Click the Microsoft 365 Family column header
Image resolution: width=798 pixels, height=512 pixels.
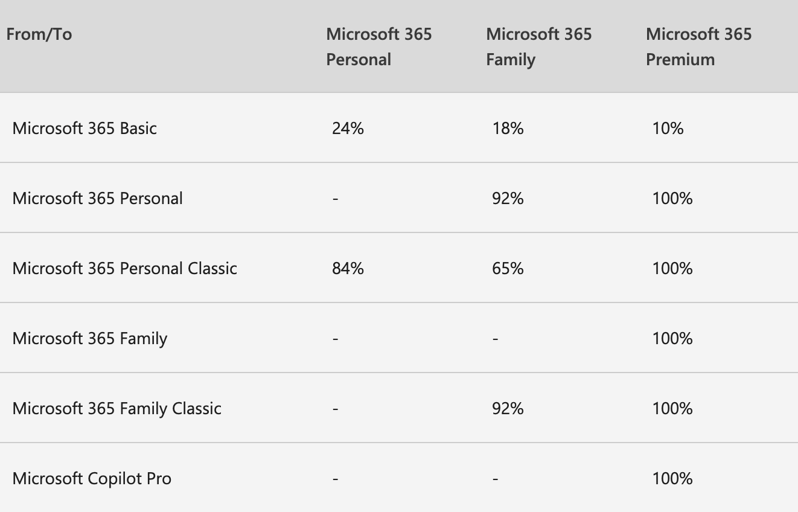(538, 46)
